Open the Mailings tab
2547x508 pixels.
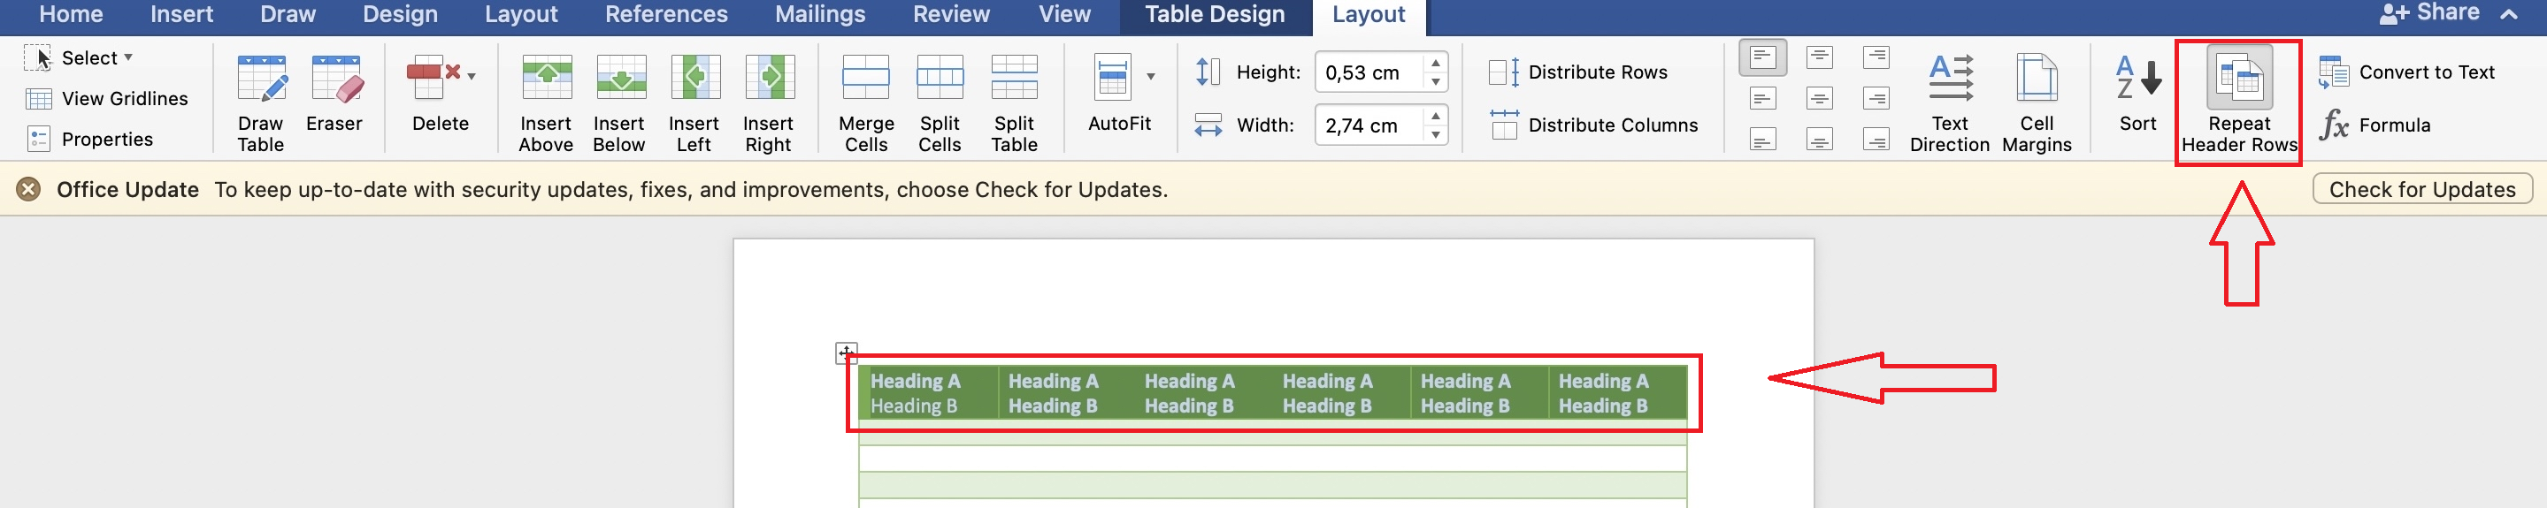coord(820,15)
